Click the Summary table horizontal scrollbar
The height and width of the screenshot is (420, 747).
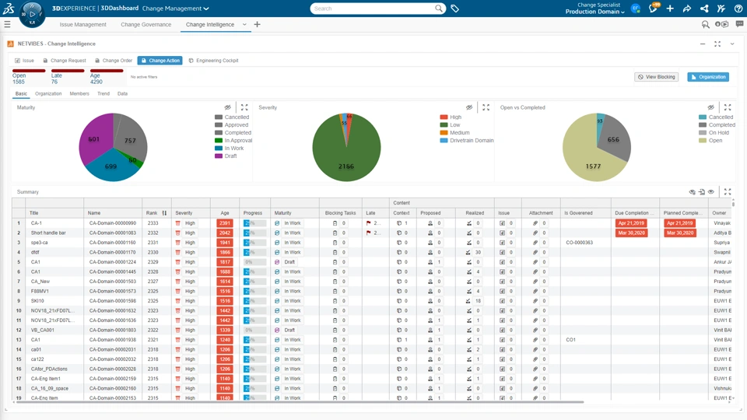tap(299, 402)
